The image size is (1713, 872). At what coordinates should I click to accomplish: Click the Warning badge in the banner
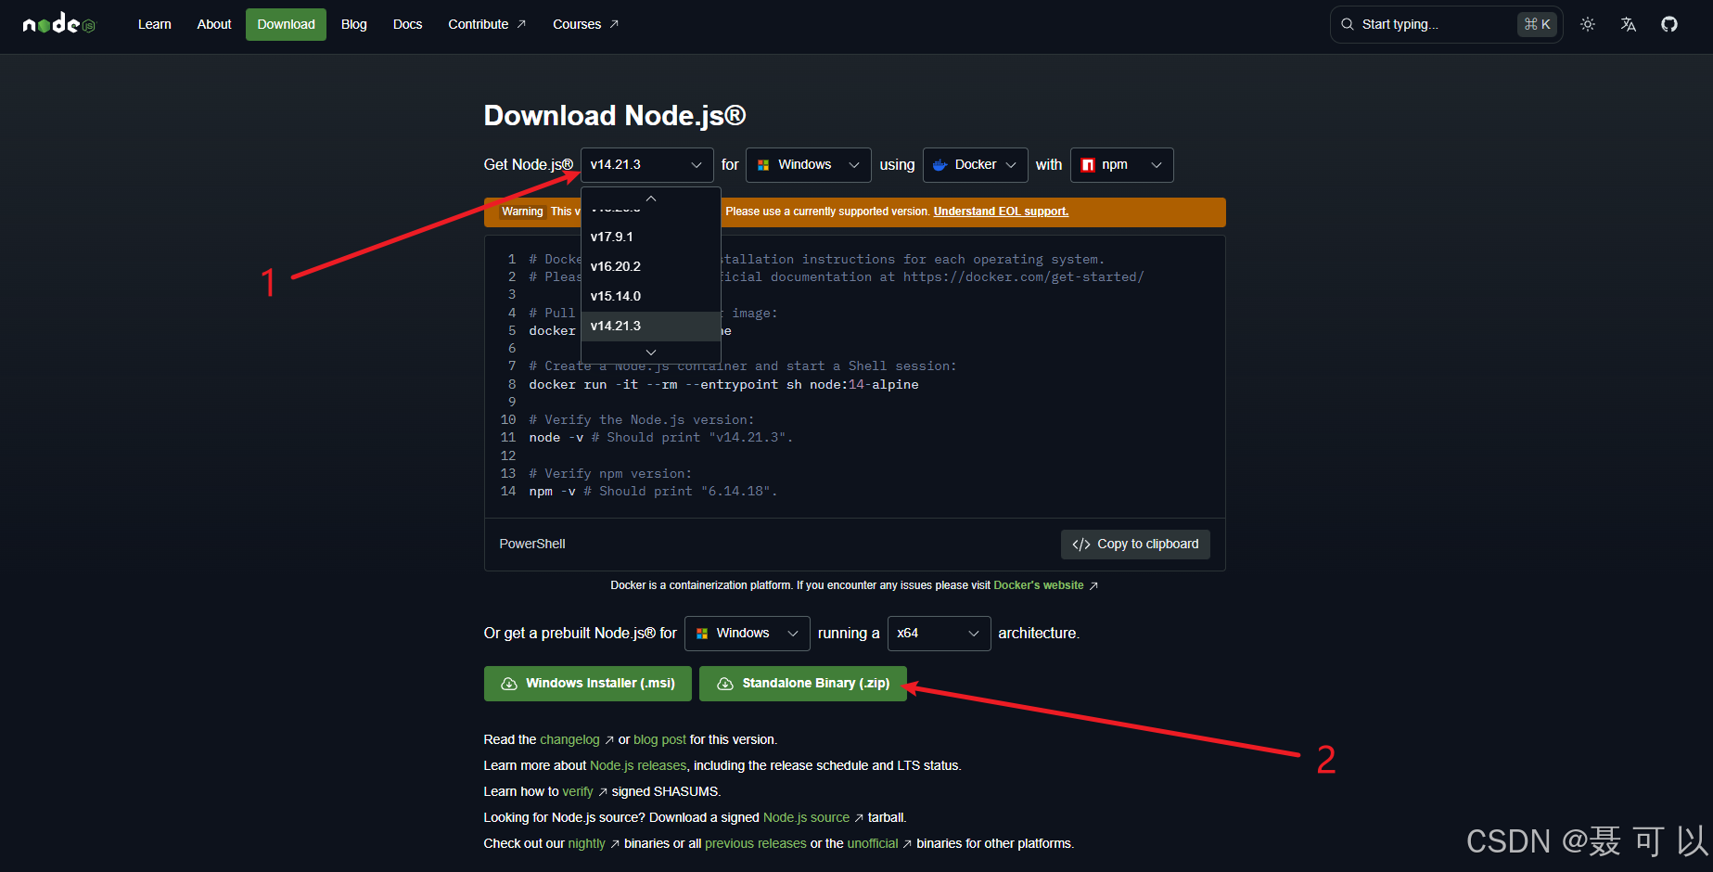522,212
